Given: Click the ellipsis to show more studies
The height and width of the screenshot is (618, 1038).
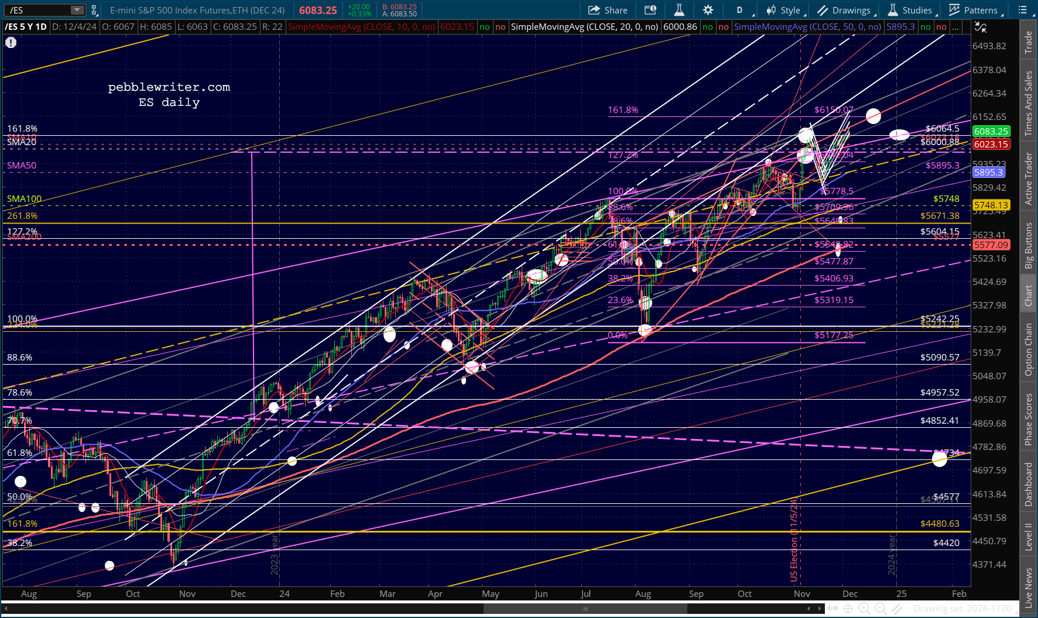Looking at the screenshot, I should 955,27.
